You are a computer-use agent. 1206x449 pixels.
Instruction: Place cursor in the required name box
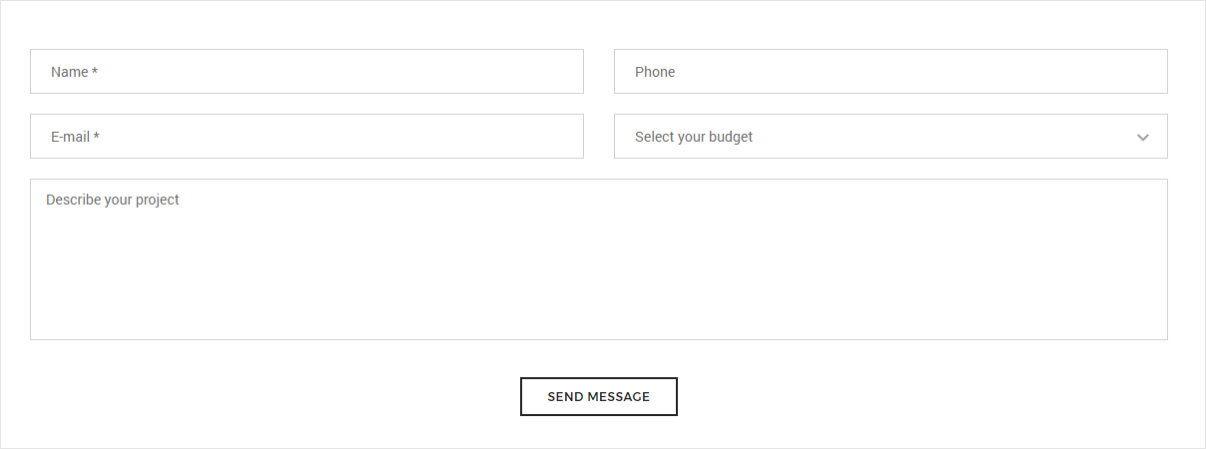(306, 72)
